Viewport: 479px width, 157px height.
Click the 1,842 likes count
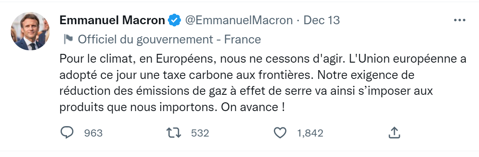310,133
